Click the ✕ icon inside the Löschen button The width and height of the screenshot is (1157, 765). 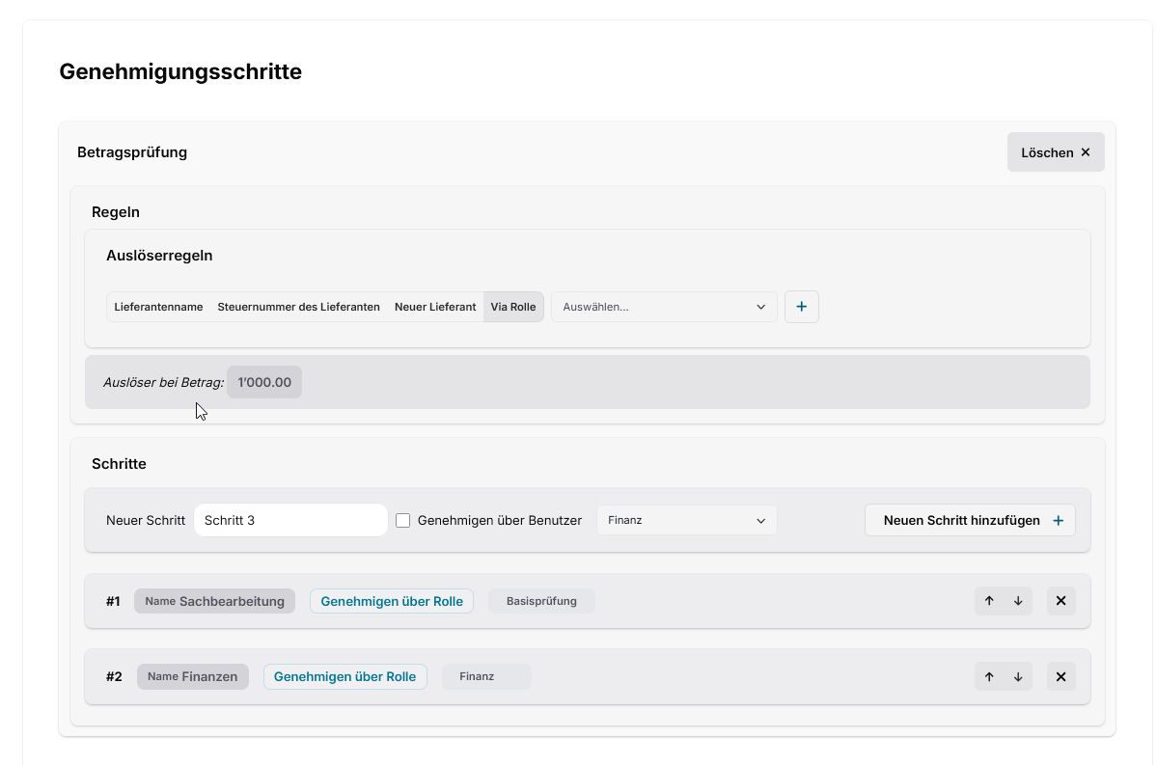coord(1085,151)
